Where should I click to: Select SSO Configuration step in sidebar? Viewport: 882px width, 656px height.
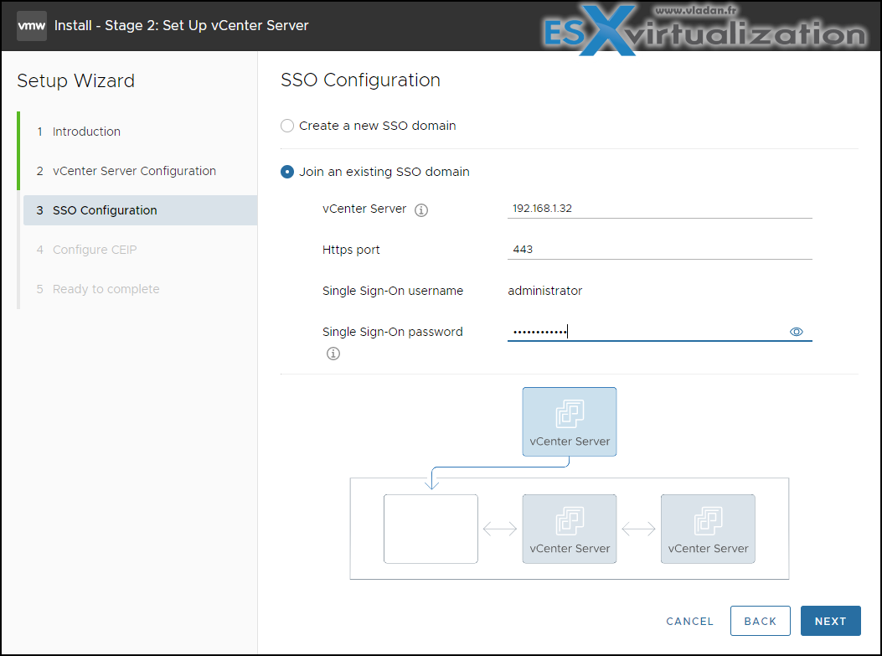pyautogui.click(x=105, y=210)
